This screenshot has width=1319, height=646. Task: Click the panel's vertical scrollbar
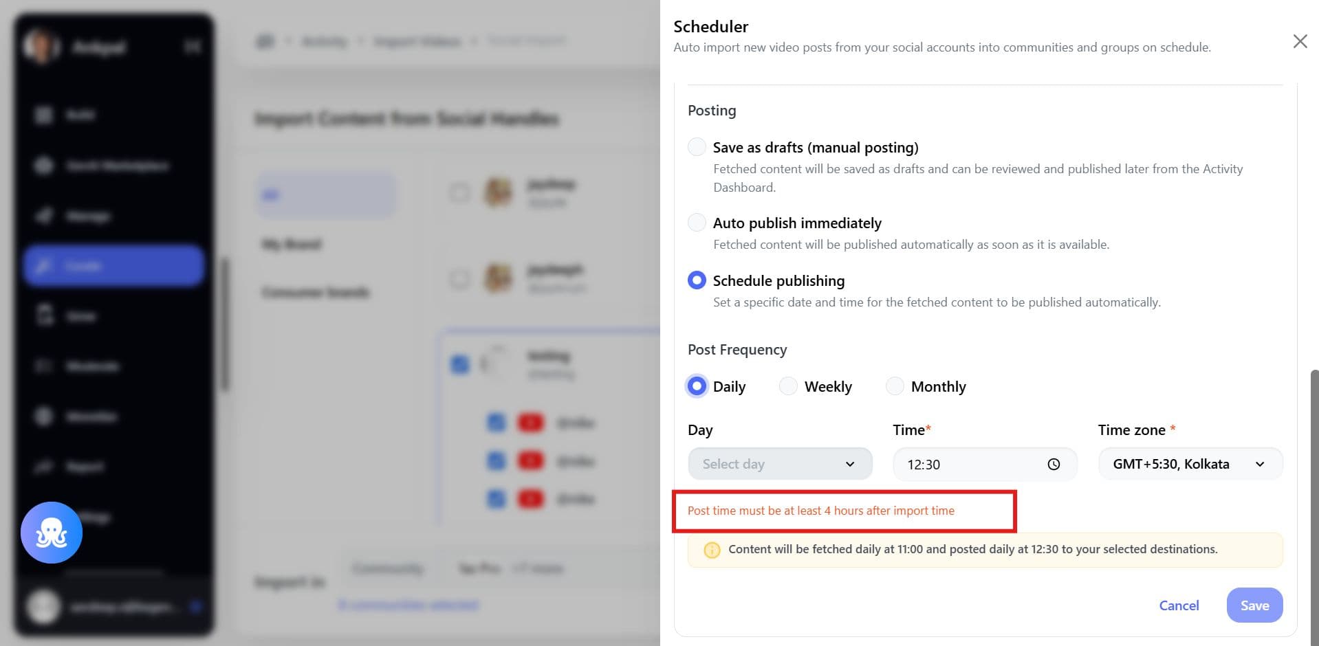click(1314, 507)
